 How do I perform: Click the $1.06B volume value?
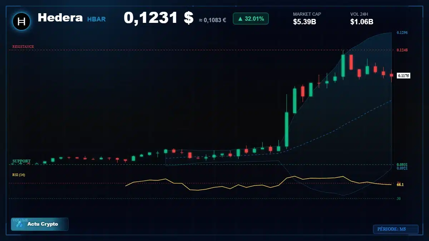point(362,22)
